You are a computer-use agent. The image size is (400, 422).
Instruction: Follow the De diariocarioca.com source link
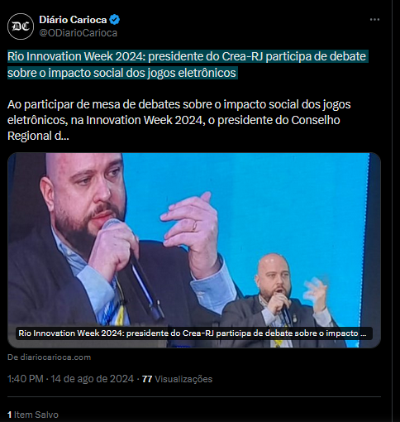pyautogui.click(x=50, y=357)
